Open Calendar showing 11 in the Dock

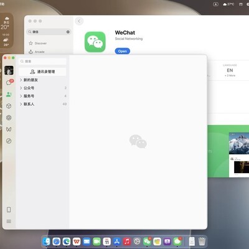(x=107, y=242)
